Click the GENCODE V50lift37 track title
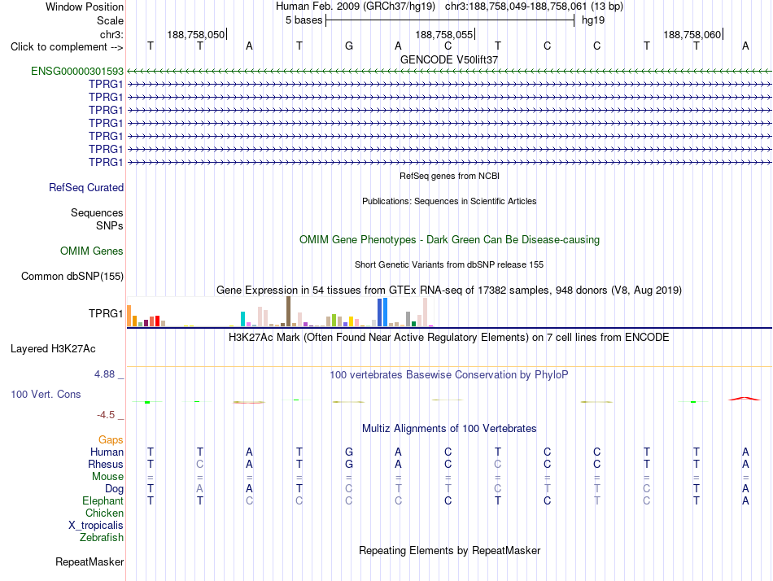Screen dimensions: 773x581 tap(449, 59)
